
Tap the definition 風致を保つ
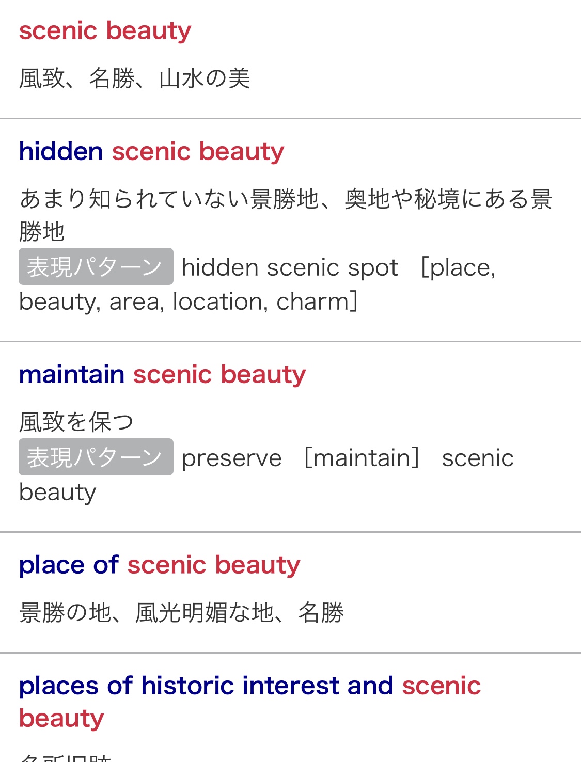point(76,422)
